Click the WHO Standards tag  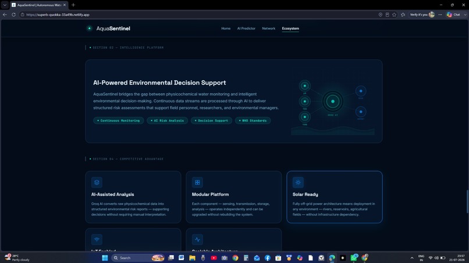(253, 120)
